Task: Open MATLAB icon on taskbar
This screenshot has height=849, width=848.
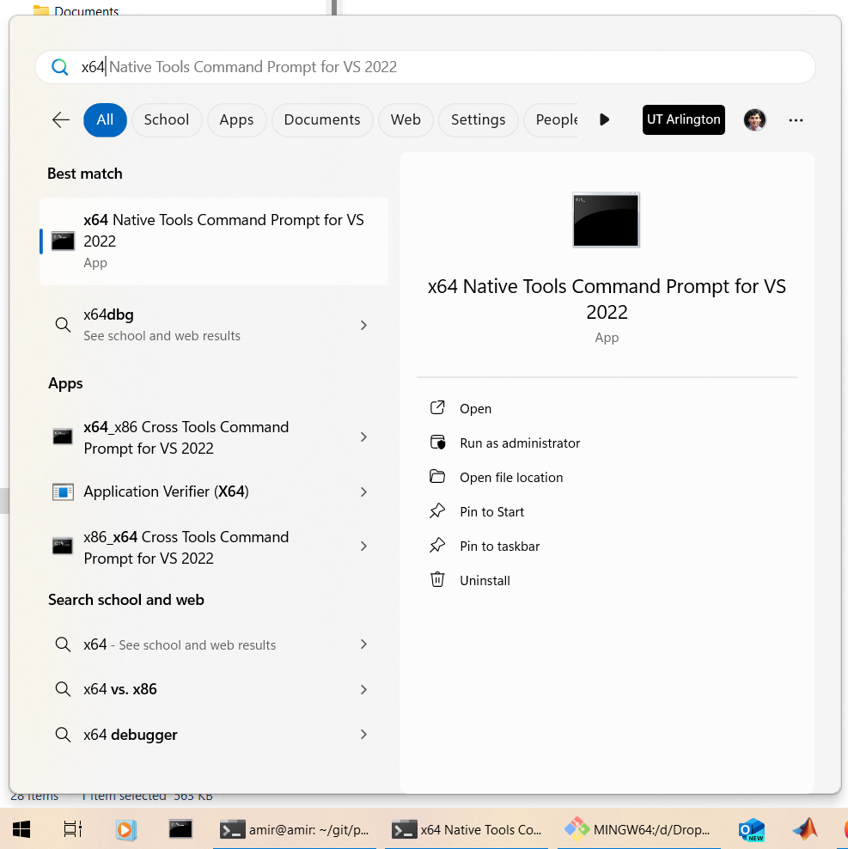Action: pos(805,829)
